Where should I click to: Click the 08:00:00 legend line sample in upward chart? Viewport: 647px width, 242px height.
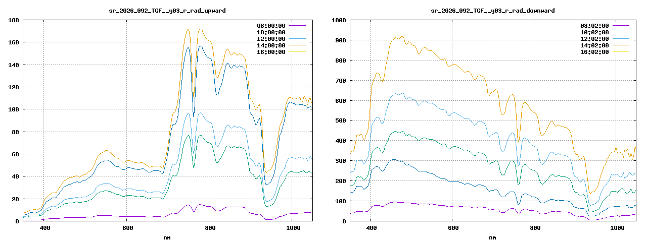pos(297,25)
